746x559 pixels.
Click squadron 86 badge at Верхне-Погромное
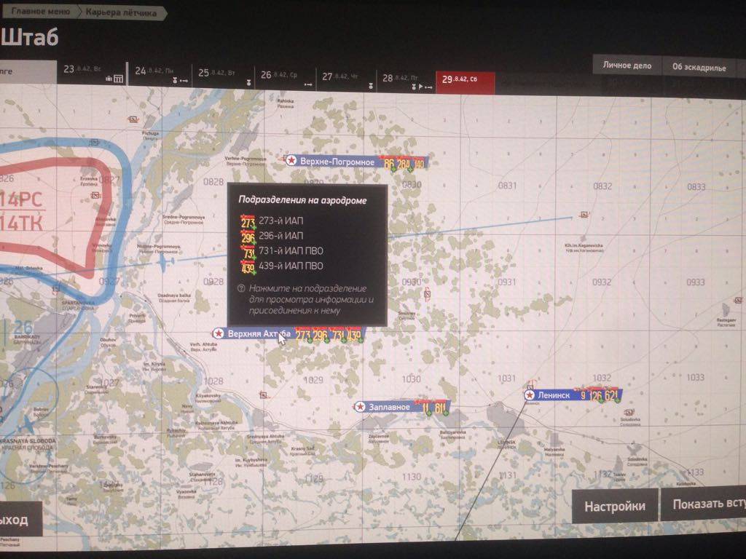click(x=389, y=164)
